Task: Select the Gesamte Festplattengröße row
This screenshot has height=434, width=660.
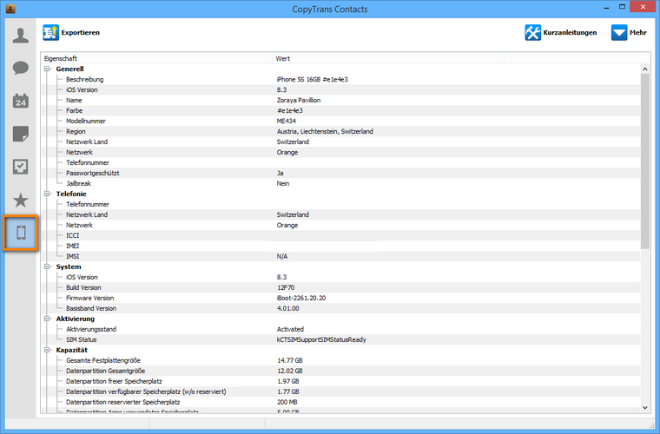Action: coord(341,360)
